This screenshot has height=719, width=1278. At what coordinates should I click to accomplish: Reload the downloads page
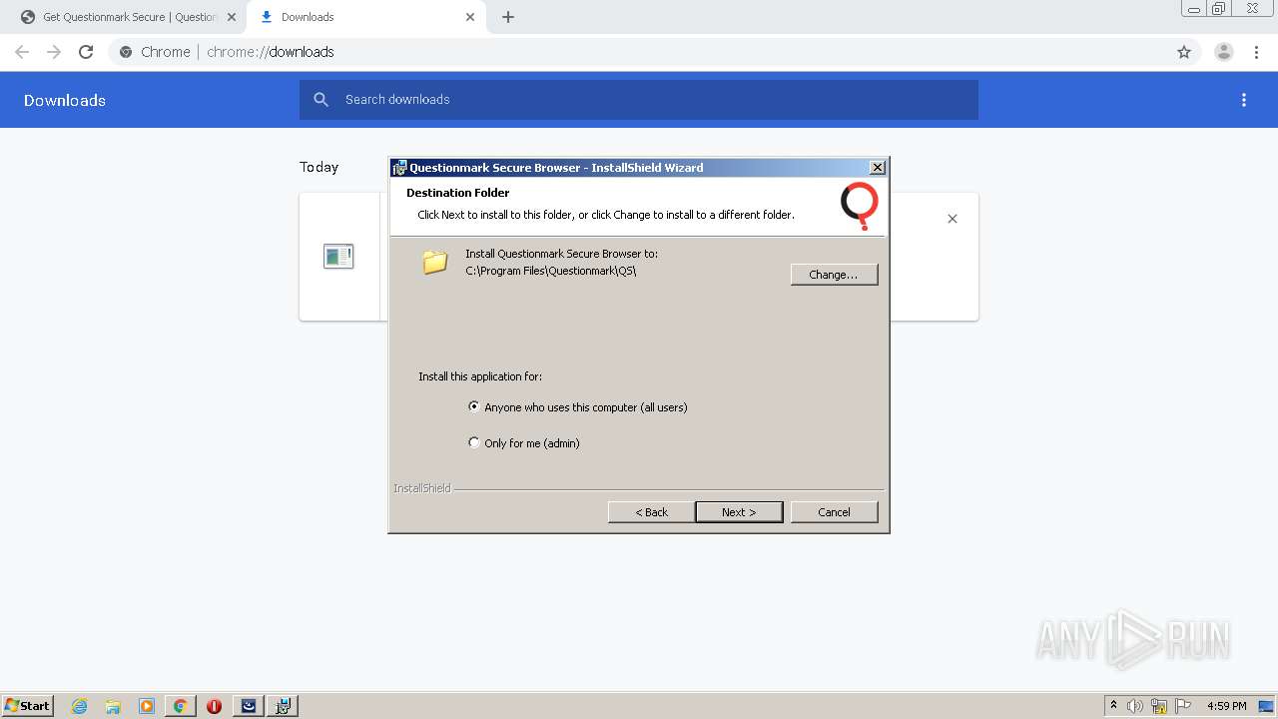tap(86, 52)
